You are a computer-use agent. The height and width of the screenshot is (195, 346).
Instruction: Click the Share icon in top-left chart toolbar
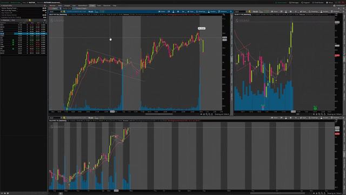click(162, 11)
